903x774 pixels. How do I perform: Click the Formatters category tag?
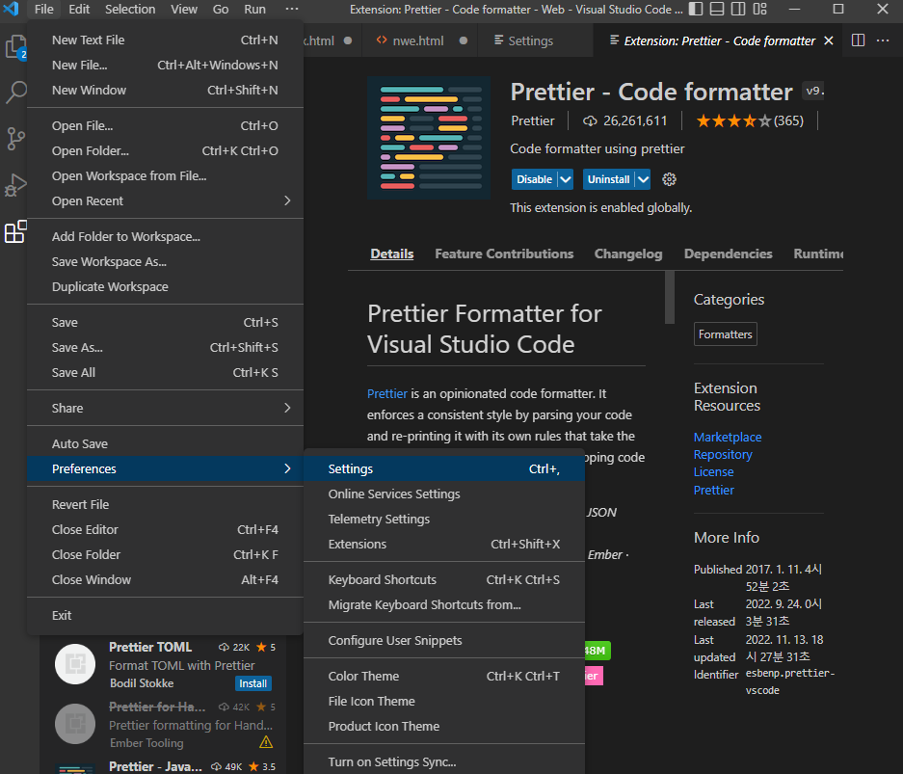click(x=725, y=334)
